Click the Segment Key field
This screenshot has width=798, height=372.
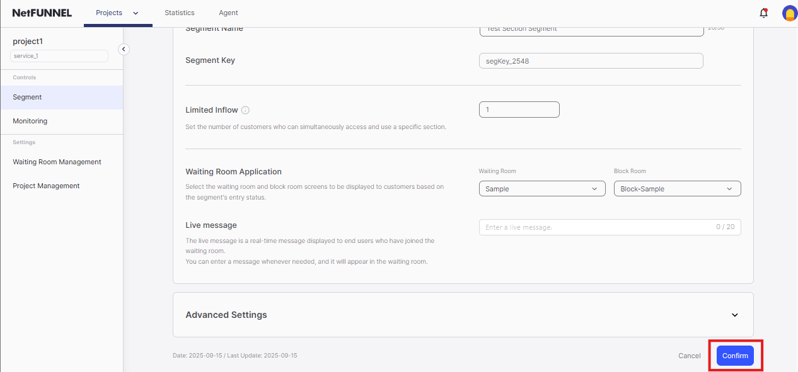(591, 60)
